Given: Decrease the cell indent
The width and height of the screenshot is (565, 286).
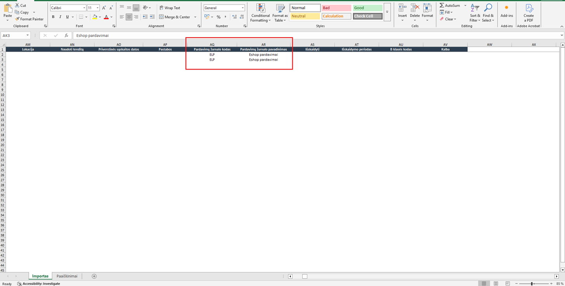Looking at the screenshot, I should [145, 17].
